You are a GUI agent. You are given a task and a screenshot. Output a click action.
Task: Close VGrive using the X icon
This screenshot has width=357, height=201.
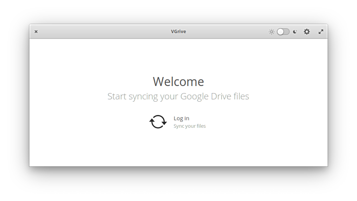(36, 32)
